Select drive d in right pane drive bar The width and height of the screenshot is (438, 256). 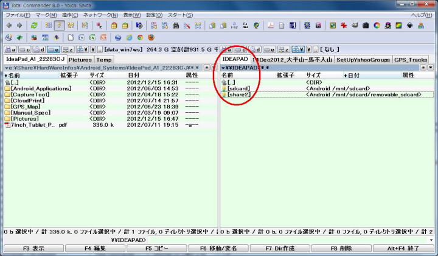click(x=255, y=50)
